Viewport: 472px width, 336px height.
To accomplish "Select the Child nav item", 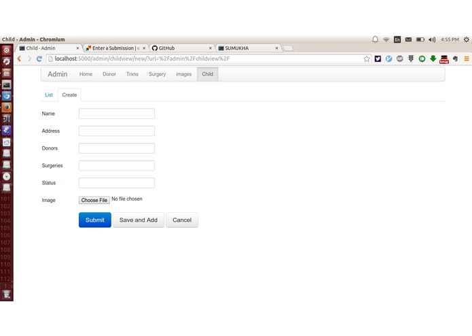I will [207, 74].
